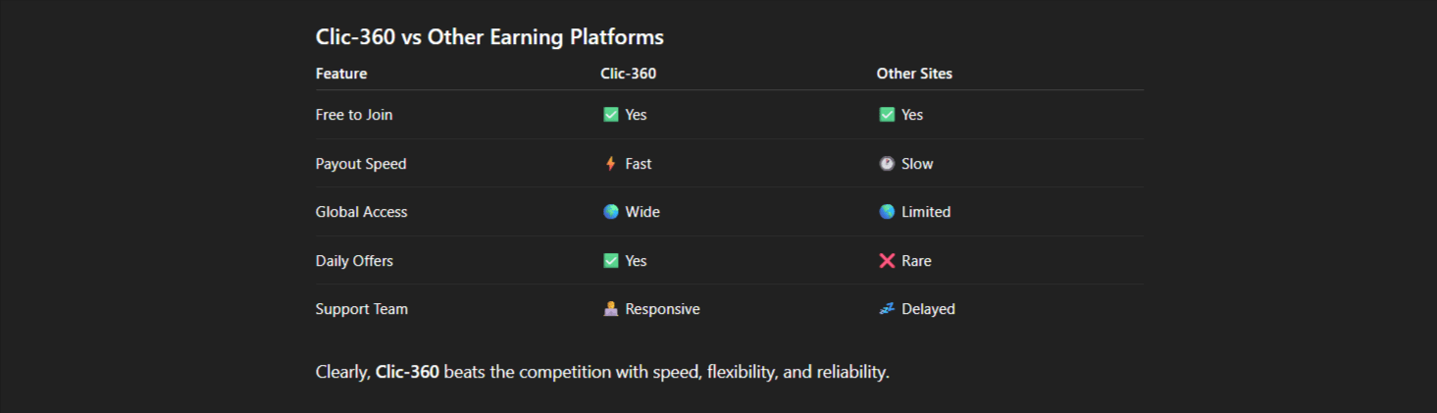
Task: Click the Support Team row label
Action: pos(361,309)
